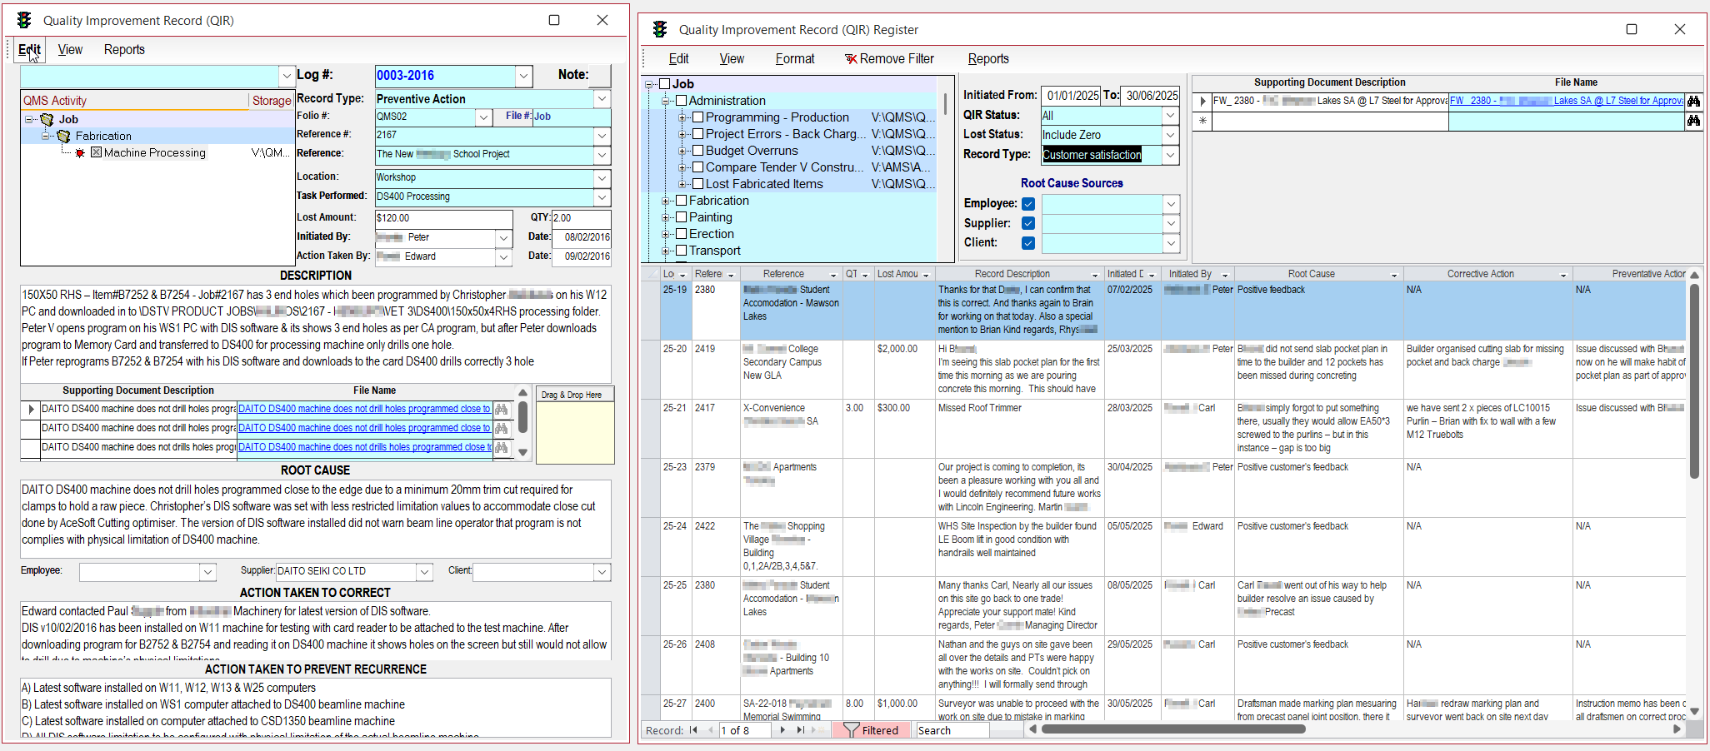Click binoculars icon on first supporting document row

point(501,409)
